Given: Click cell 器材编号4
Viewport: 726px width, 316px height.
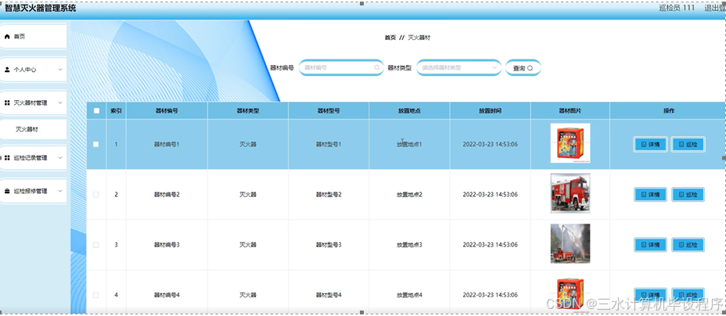Looking at the screenshot, I should click(x=167, y=295).
